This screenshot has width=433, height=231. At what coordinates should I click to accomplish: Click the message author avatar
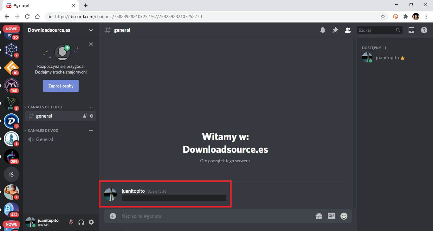110,195
